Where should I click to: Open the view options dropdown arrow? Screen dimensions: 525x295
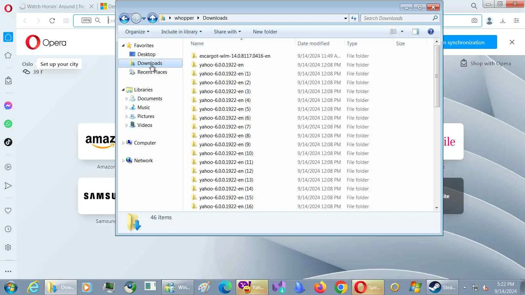coord(402,31)
